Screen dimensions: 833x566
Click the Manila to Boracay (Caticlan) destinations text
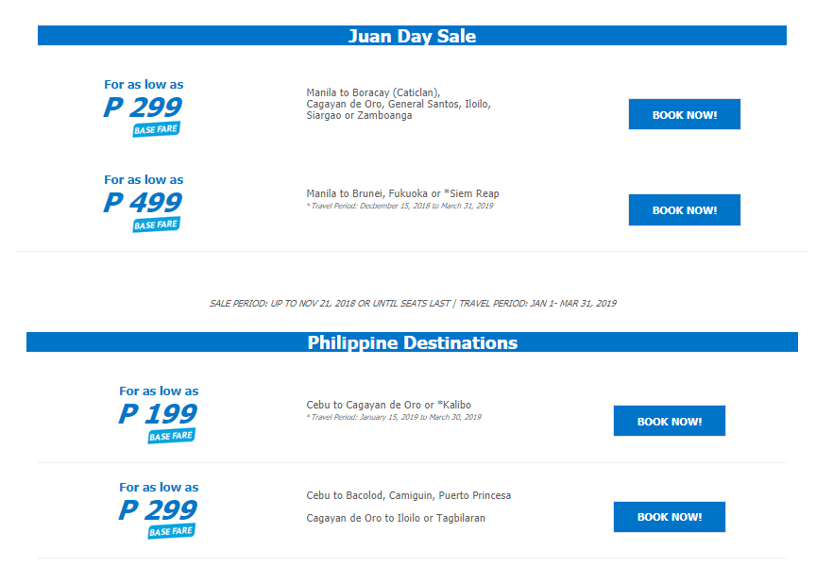click(x=399, y=104)
